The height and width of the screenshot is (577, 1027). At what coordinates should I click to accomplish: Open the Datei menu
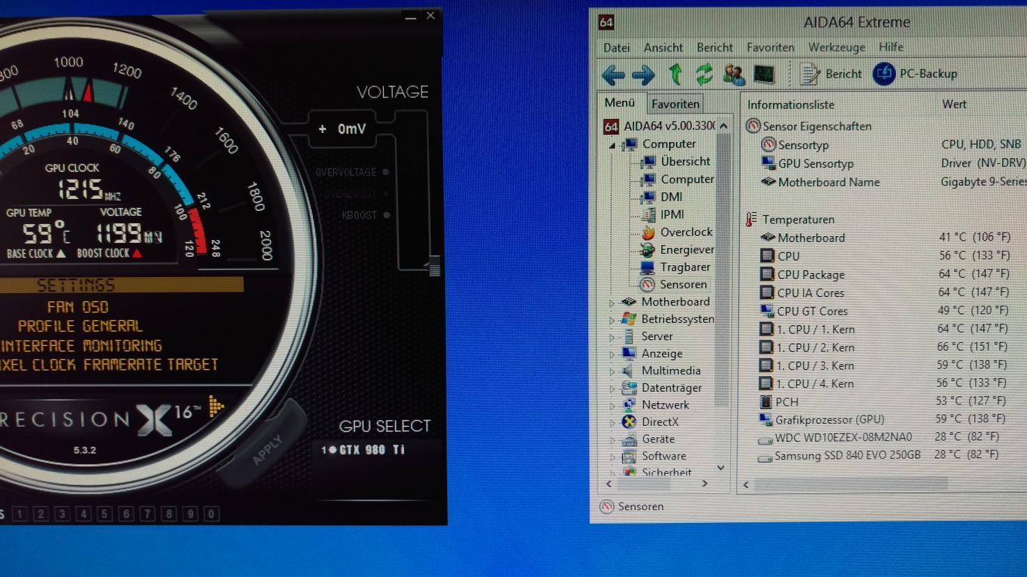click(617, 47)
